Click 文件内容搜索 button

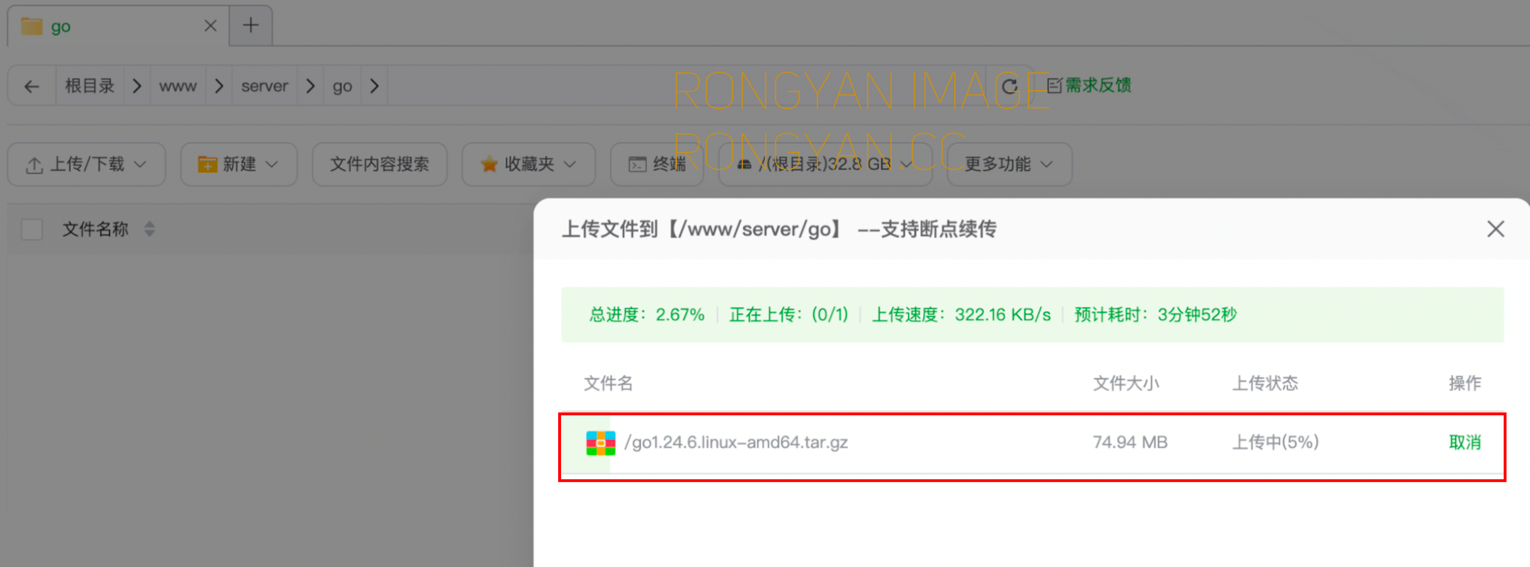(x=380, y=164)
